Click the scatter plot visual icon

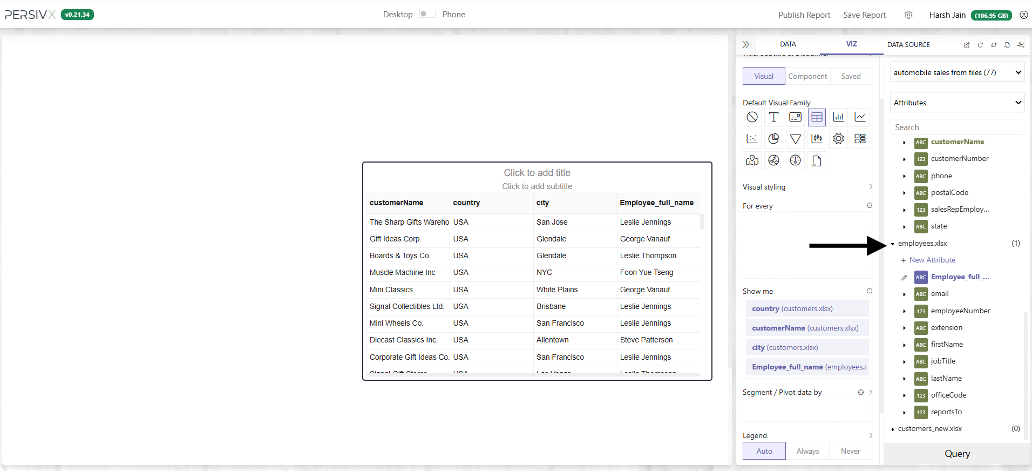[x=752, y=139]
